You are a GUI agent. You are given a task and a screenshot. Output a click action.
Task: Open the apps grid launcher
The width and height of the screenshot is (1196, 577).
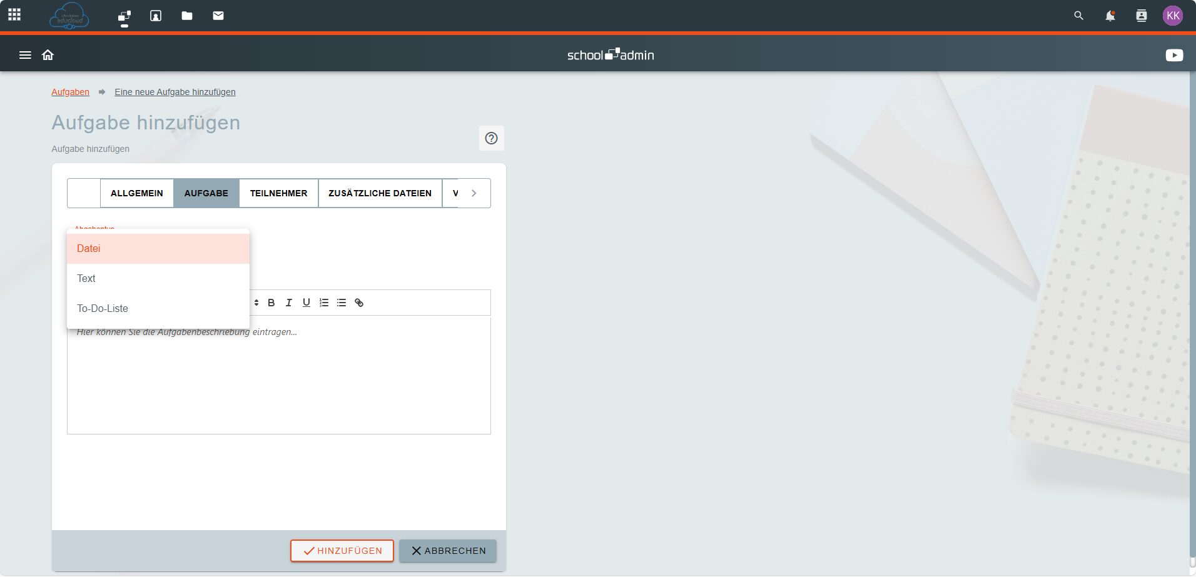(x=14, y=14)
